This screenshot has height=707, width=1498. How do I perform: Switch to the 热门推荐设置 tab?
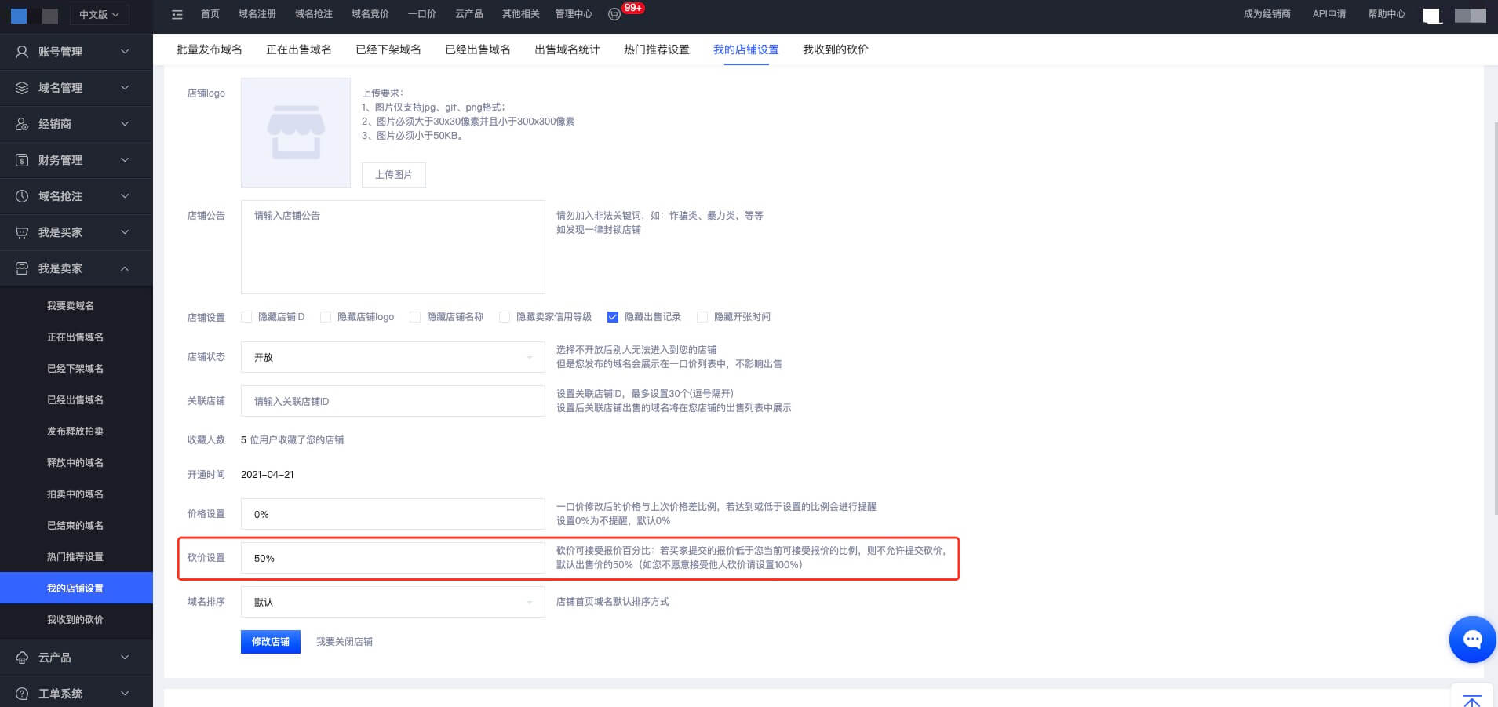tap(656, 49)
